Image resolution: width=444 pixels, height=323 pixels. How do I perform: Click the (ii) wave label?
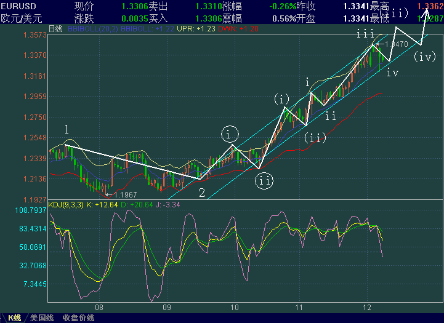[315, 138]
